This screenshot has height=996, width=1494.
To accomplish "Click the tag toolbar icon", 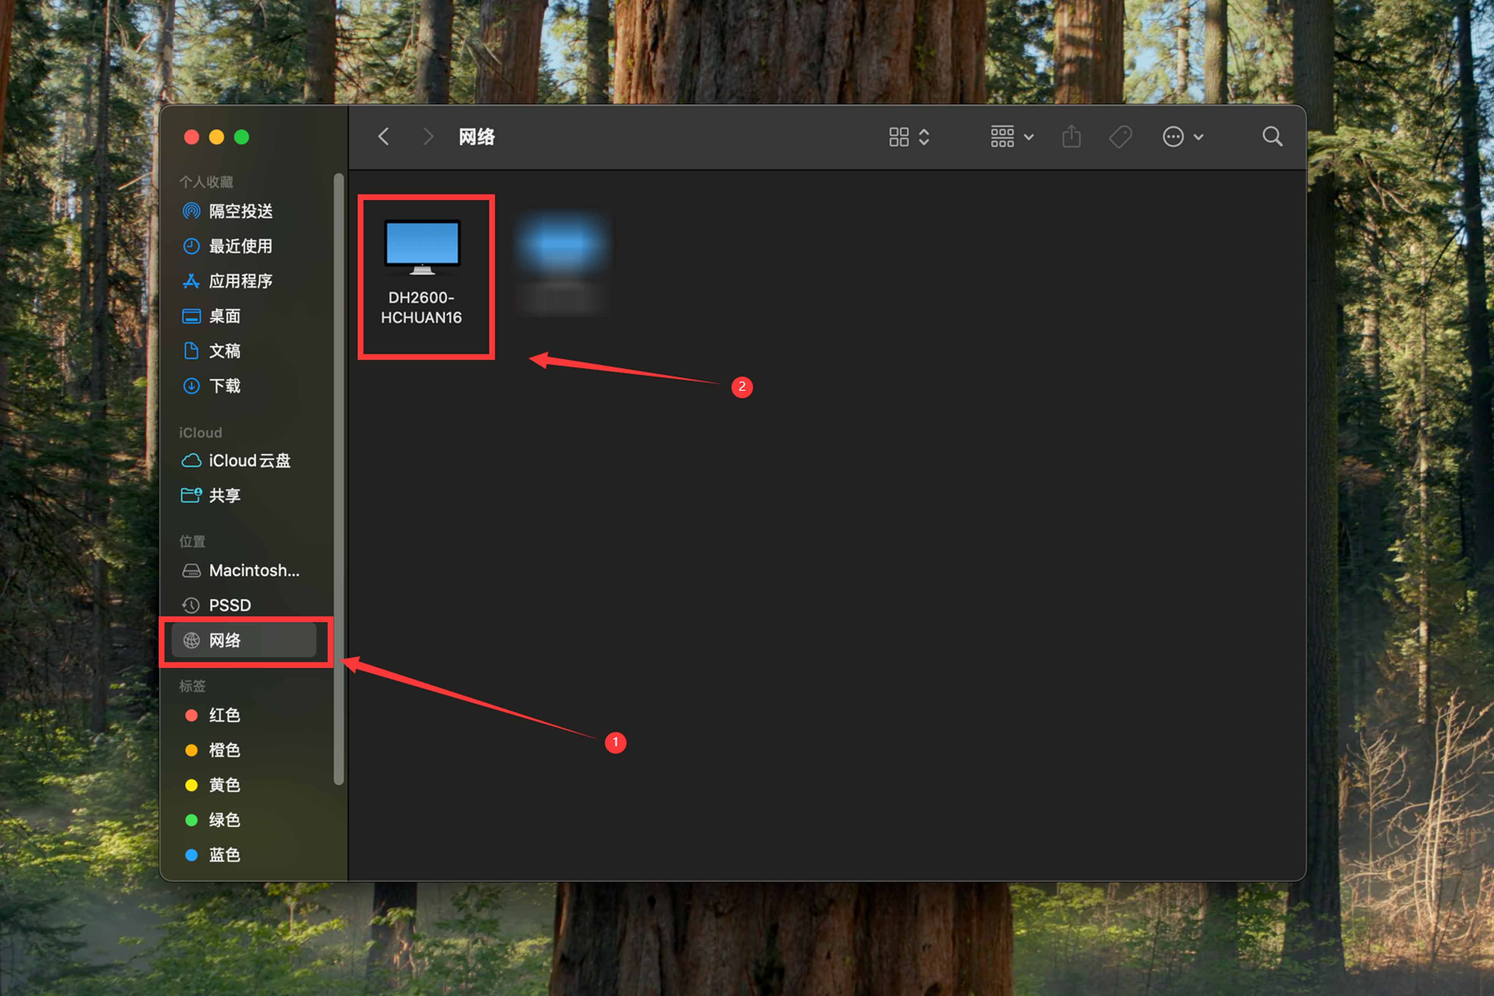I will [1120, 137].
